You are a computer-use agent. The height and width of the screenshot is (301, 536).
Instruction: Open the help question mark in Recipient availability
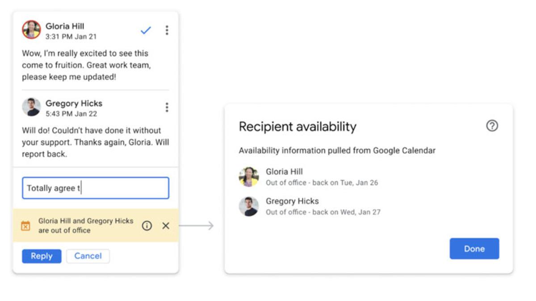(492, 127)
